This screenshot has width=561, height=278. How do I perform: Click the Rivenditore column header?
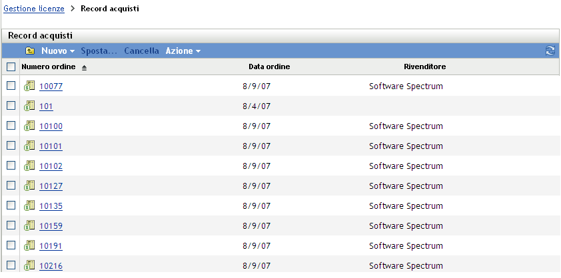424,67
